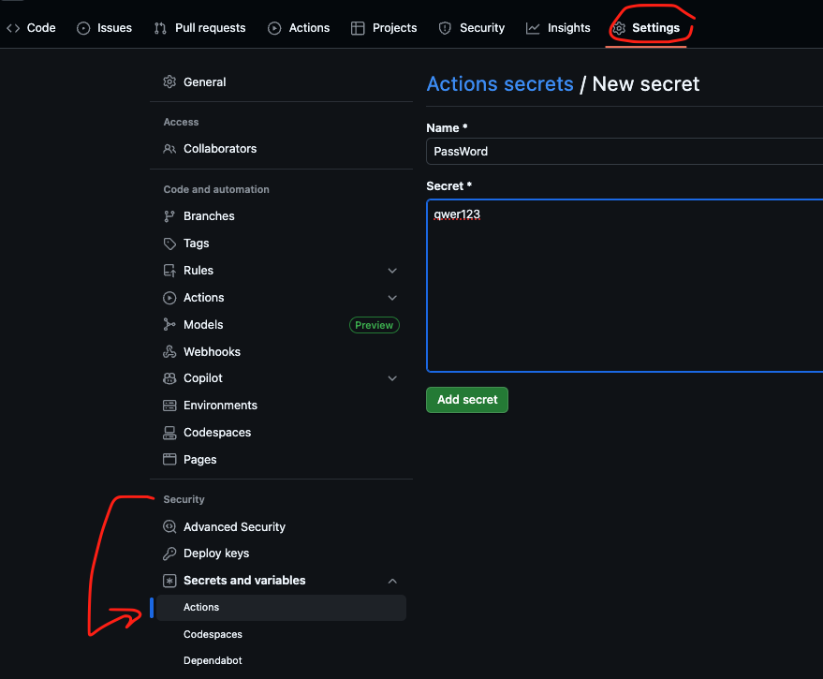Collapse the Secrets and variables chevron
The image size is (823, 679).
click(392, 581)
